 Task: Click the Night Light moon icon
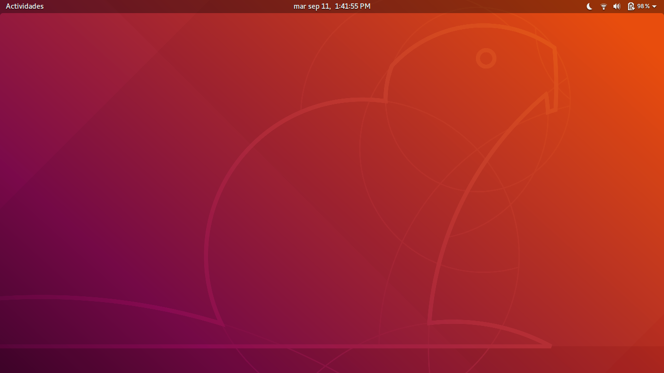pos(590,6)
